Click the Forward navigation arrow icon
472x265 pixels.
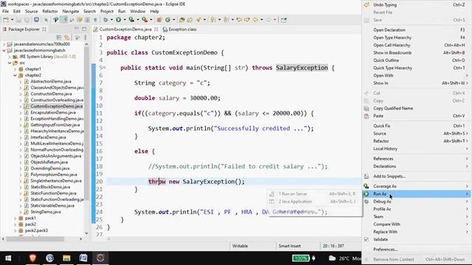pyautogui.click(x=268, y=20)
